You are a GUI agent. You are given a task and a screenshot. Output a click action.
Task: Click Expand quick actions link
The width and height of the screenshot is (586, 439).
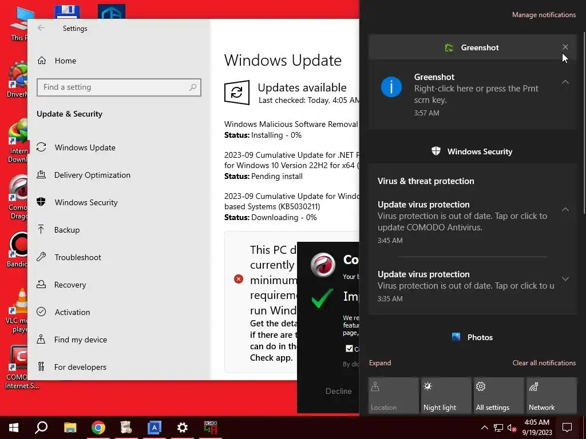click(x=380, y=363)
